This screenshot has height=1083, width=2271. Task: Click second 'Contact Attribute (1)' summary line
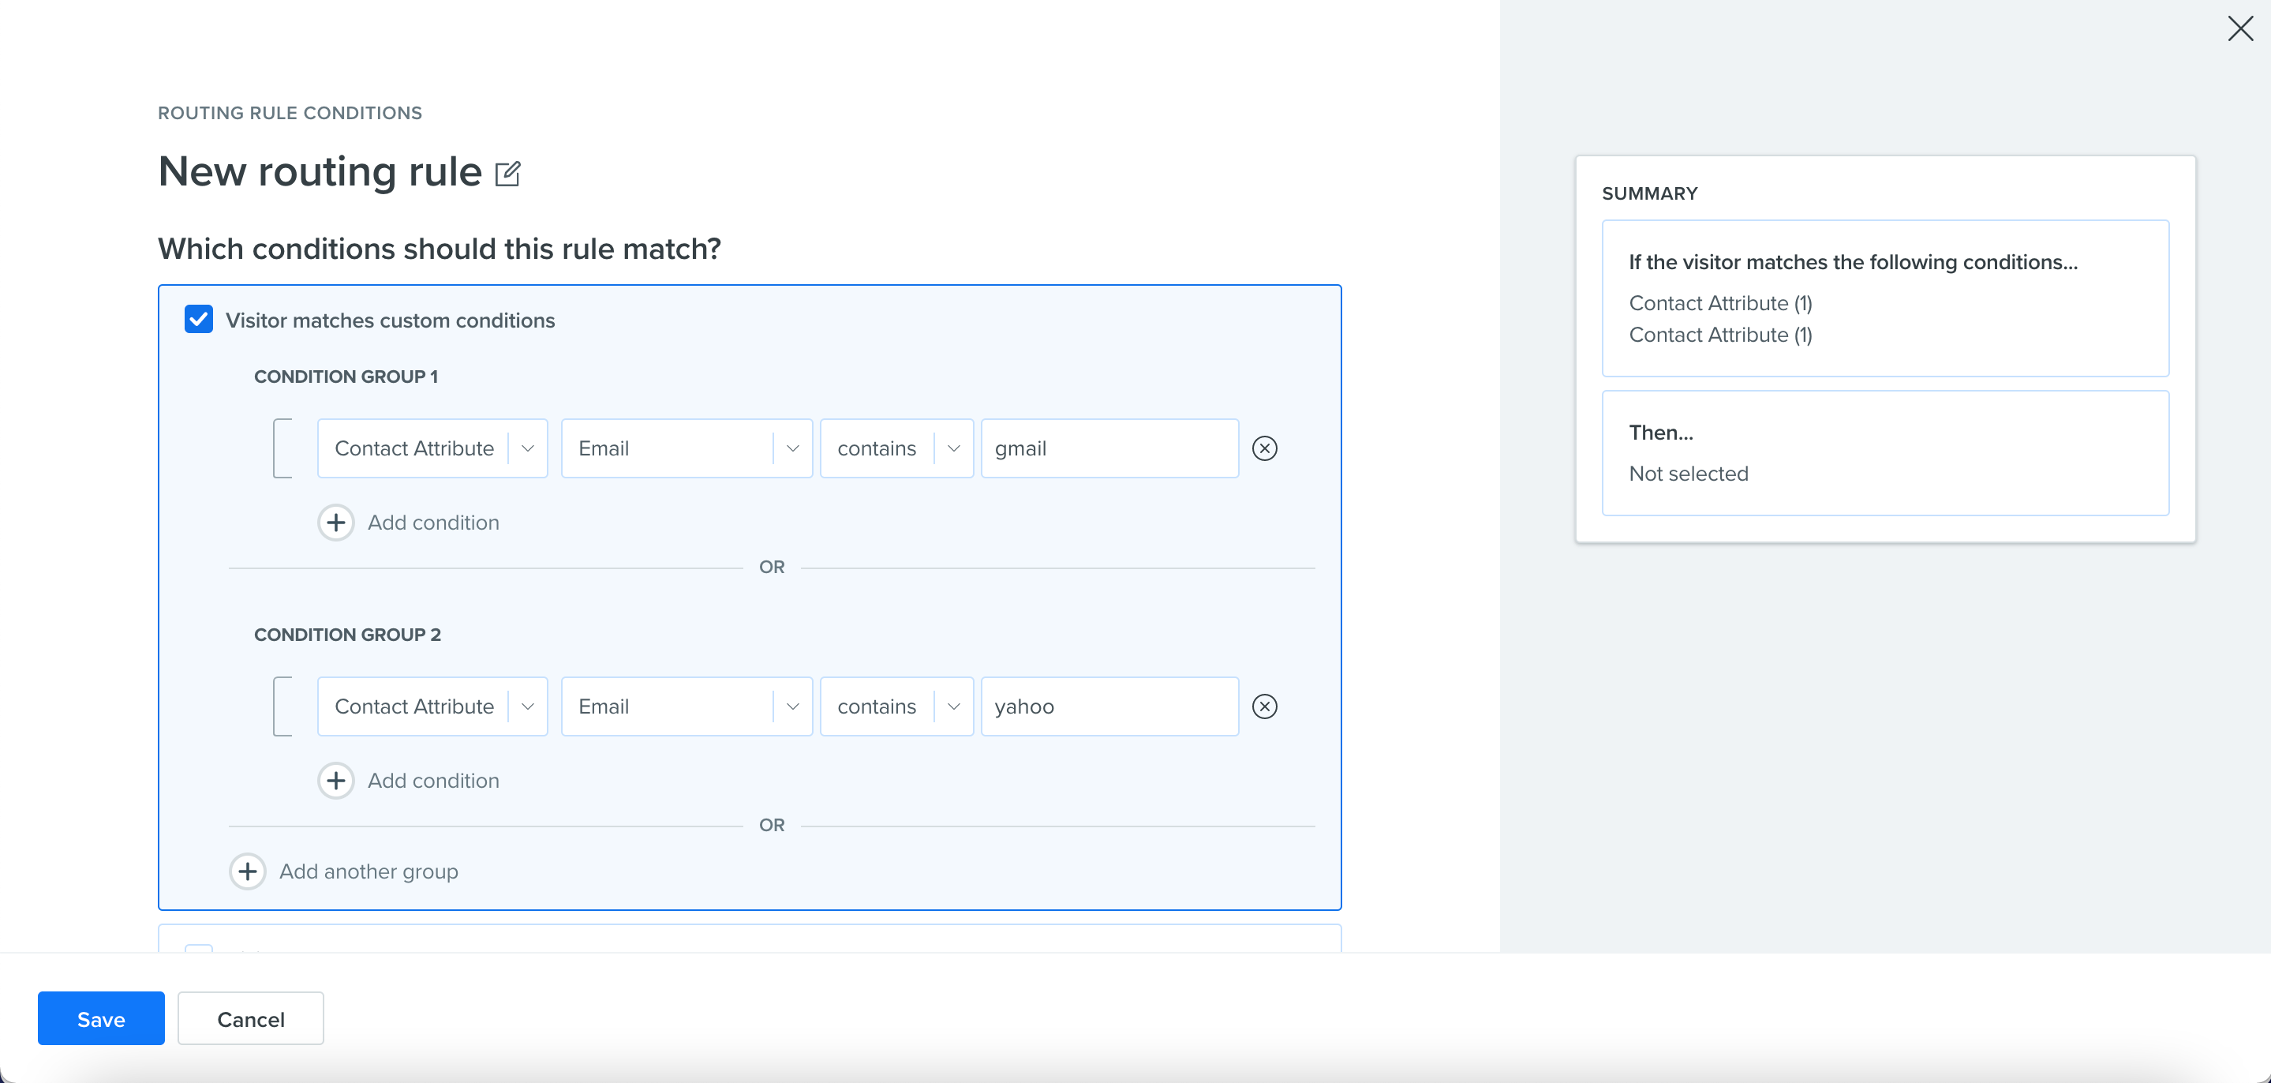point(1720,335)
